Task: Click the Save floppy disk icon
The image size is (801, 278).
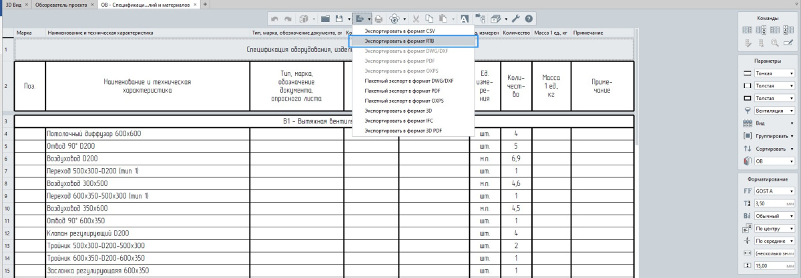Action: (340, 19)
